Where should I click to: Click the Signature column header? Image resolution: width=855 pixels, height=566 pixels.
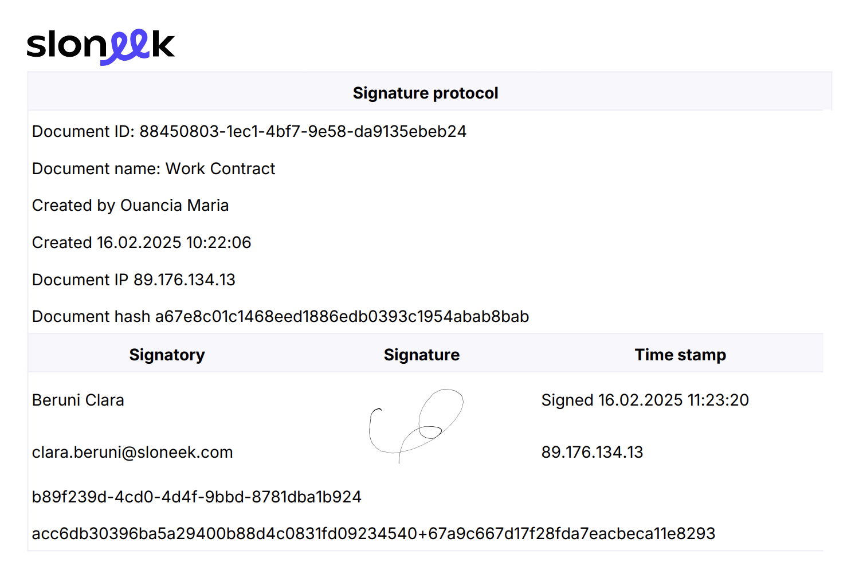click(x=422, y=355)
